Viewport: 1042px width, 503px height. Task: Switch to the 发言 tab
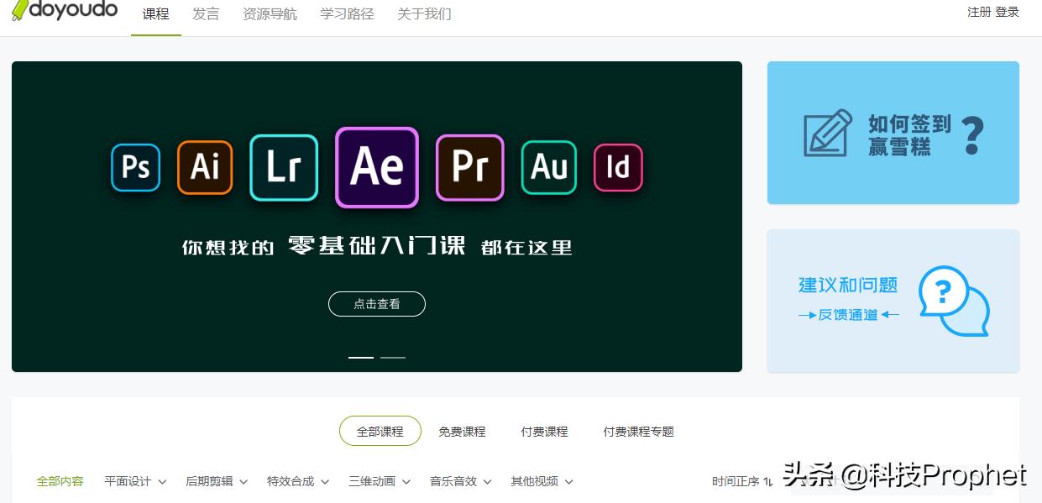coord(206,13)
